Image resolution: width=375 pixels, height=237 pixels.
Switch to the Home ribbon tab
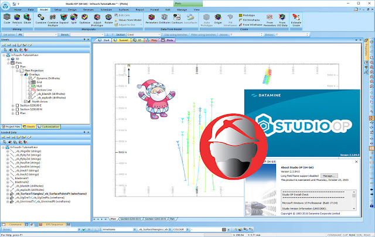coord(18,9)
